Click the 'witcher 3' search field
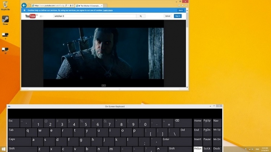 95,16
